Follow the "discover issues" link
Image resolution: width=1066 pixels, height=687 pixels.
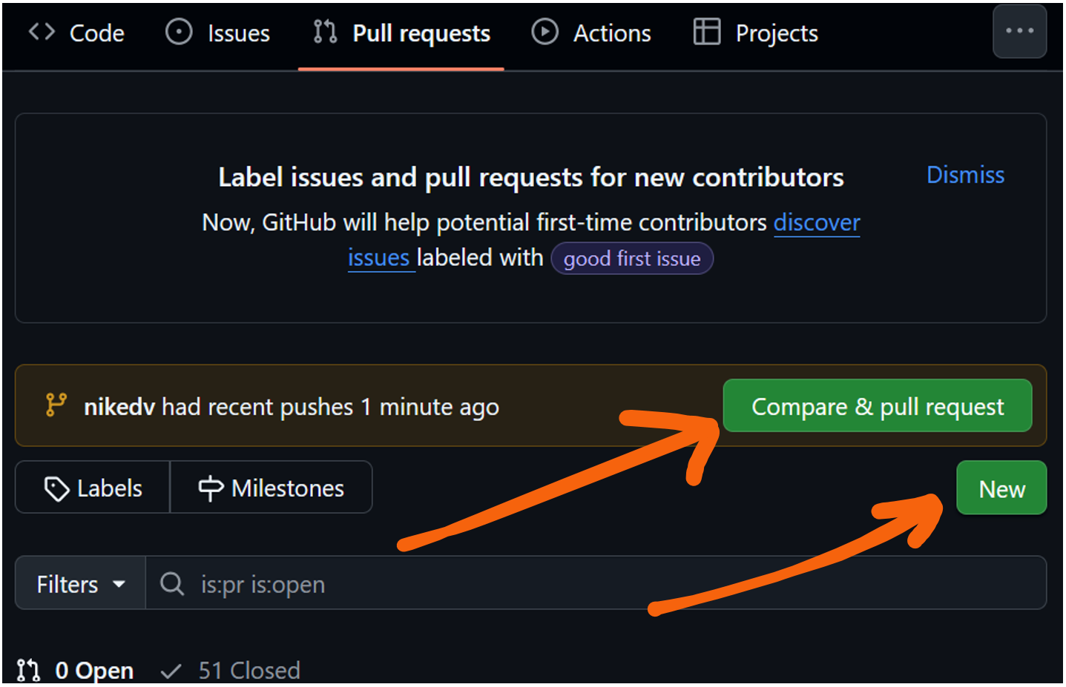[816, 222]
